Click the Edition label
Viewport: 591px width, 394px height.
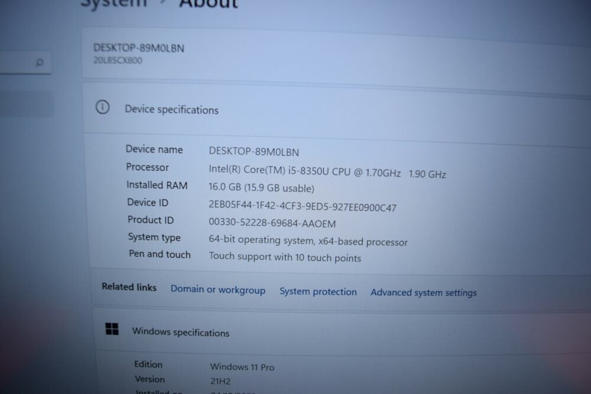[x=148, y=364]
